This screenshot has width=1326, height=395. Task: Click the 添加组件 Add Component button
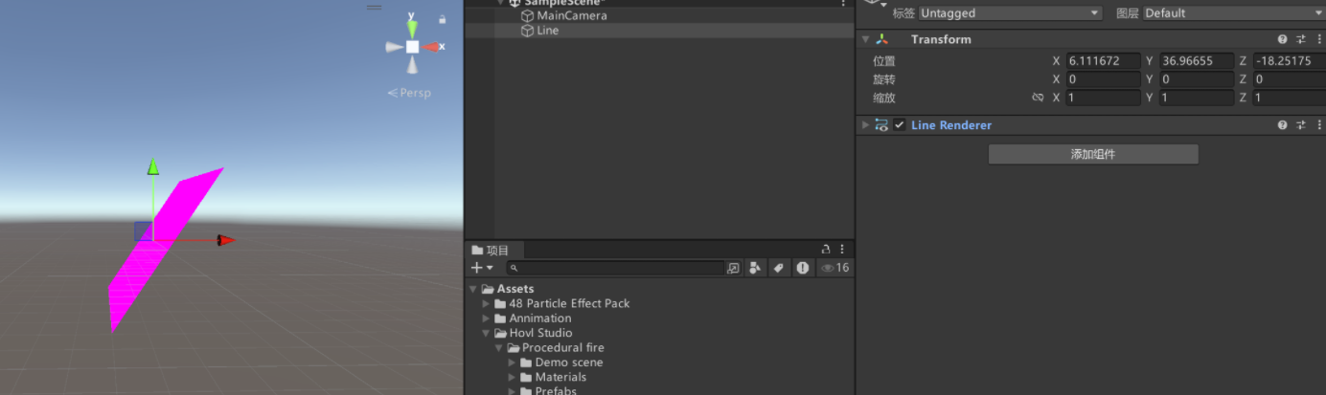click(x=1093, y=154)
